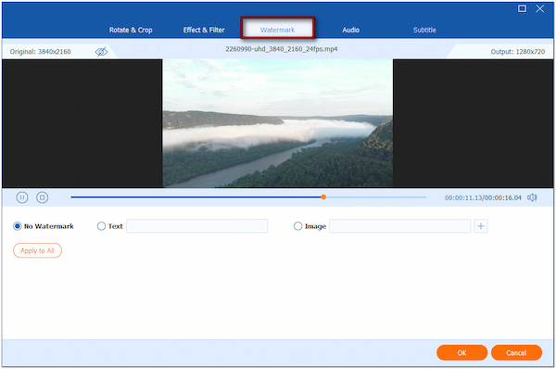Maximize the editor window
Image resolution: width=556 pixels, height=369 pixels.
click(522, 8)
